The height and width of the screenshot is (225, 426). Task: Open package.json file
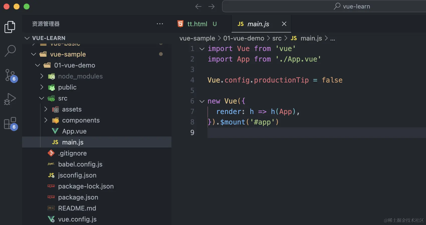click(78, 197)
